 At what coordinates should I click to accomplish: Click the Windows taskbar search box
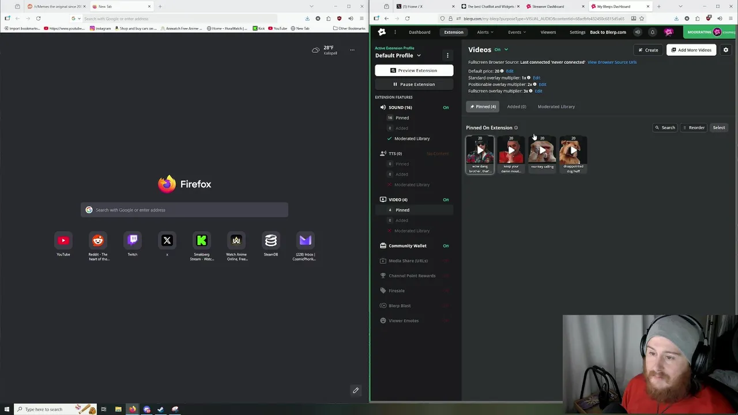coord(55,409)
